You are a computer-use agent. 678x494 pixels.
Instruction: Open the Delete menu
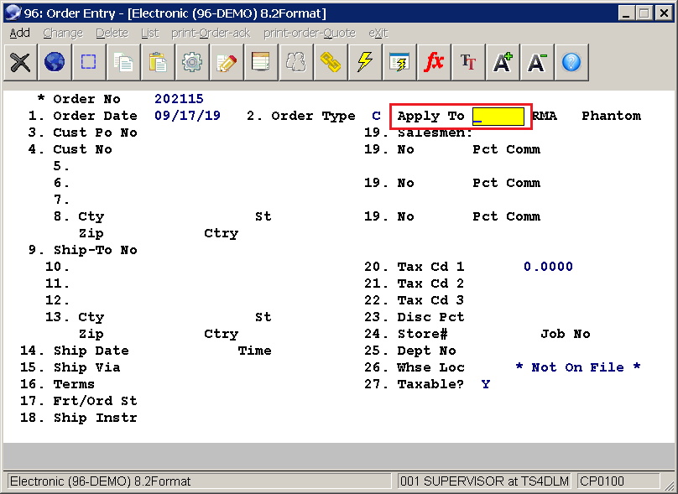coord(112,33)
